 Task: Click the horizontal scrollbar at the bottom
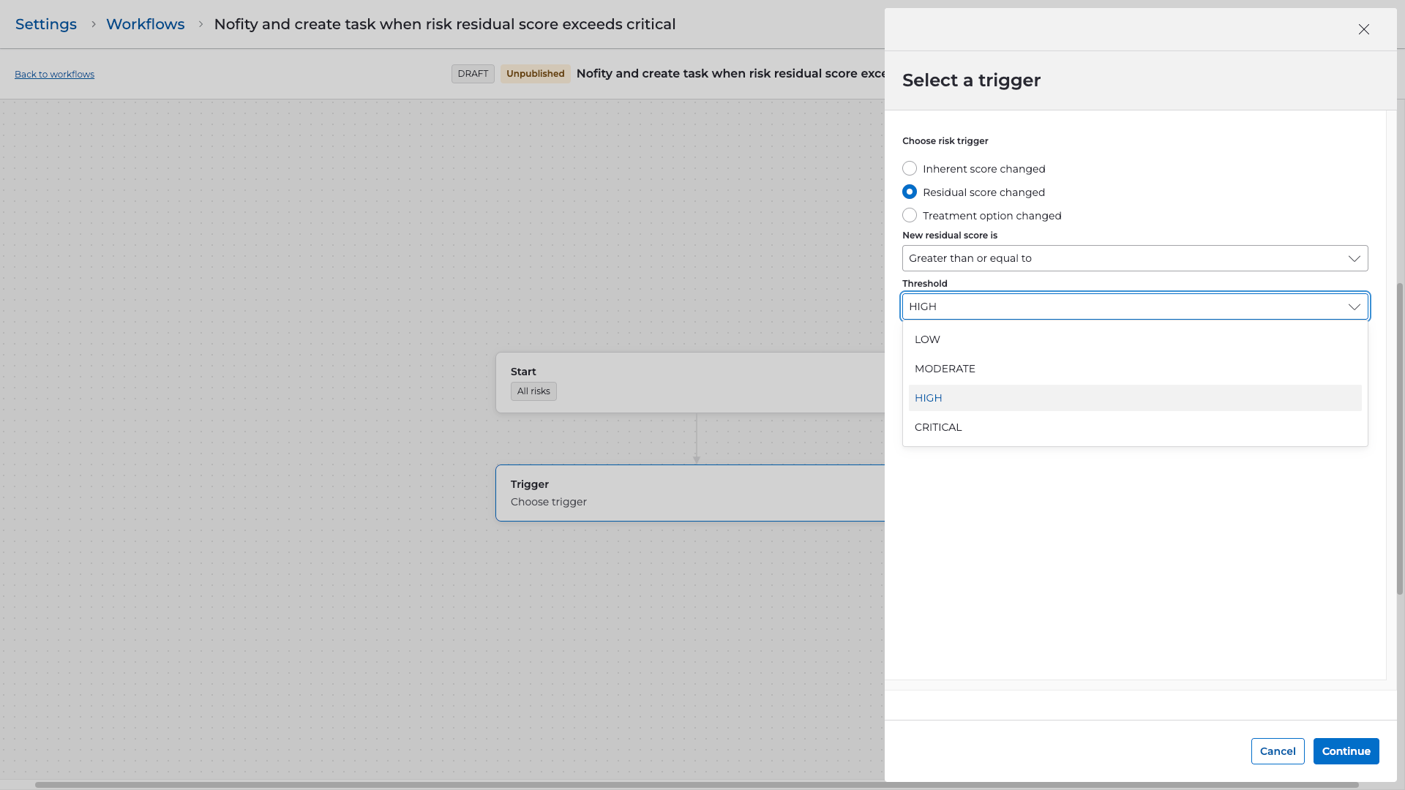pyautogui.click(x=695, y=785)
